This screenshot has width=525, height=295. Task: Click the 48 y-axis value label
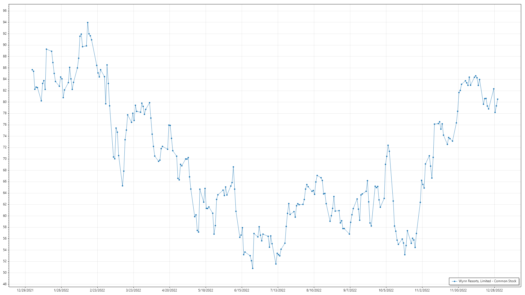pos(5,284)
